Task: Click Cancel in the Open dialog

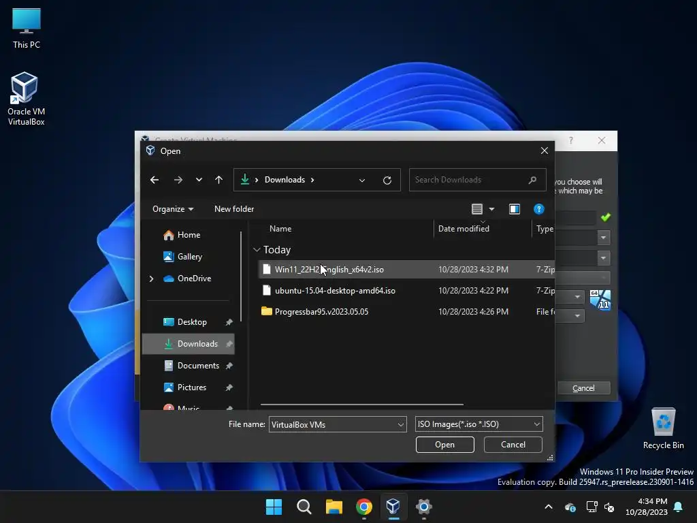Action: [513, 445]
